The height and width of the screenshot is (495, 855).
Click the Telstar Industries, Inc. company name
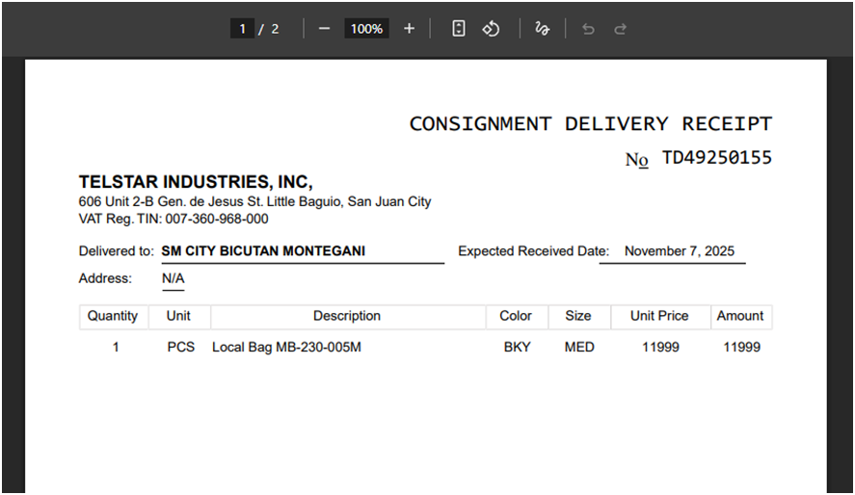click(196, 182)
